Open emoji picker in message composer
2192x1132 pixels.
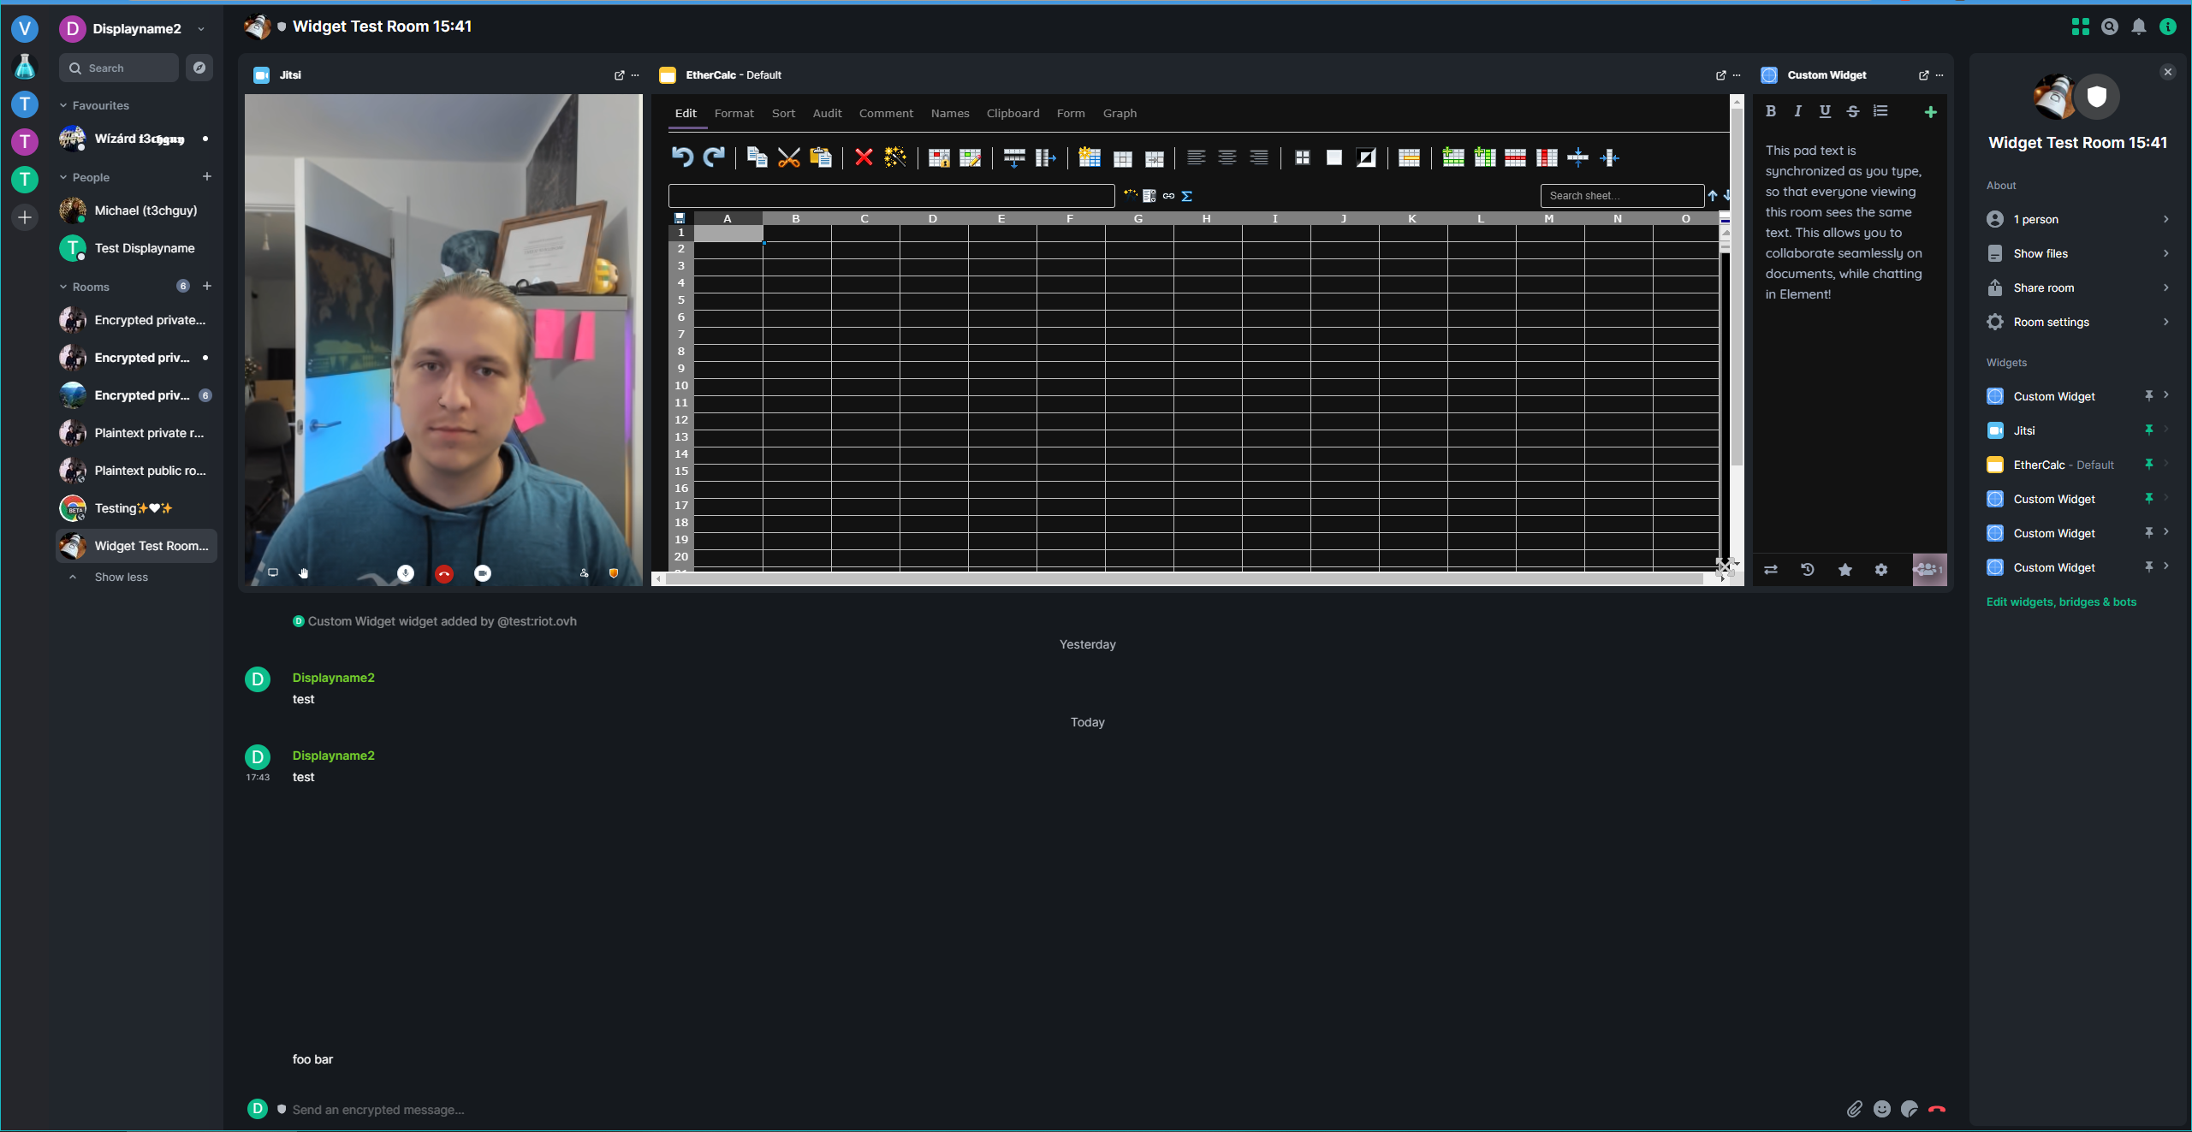(1881, 1109)
